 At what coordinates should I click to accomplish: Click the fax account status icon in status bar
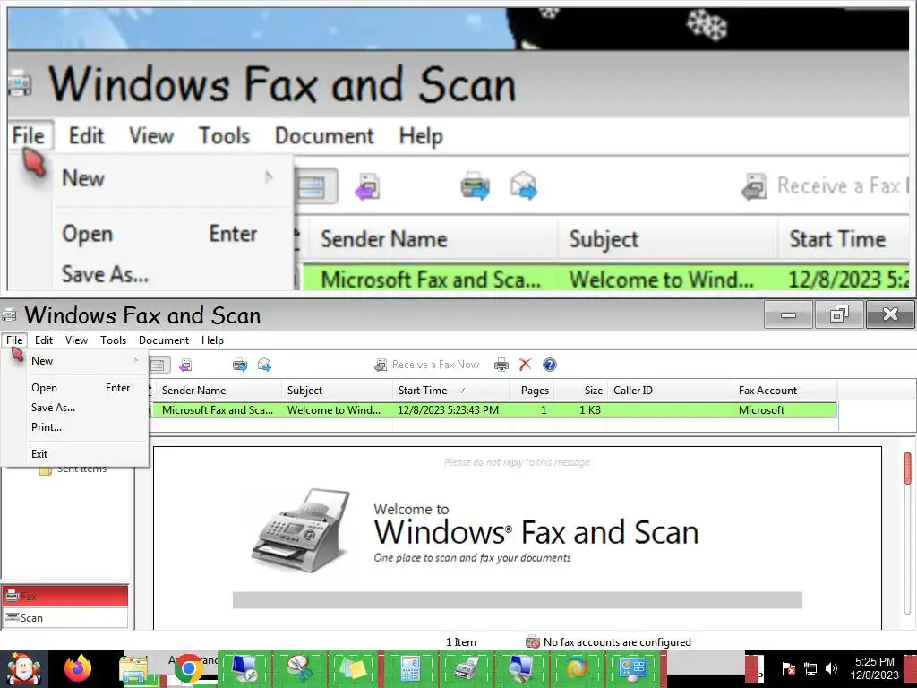(533, 642)
